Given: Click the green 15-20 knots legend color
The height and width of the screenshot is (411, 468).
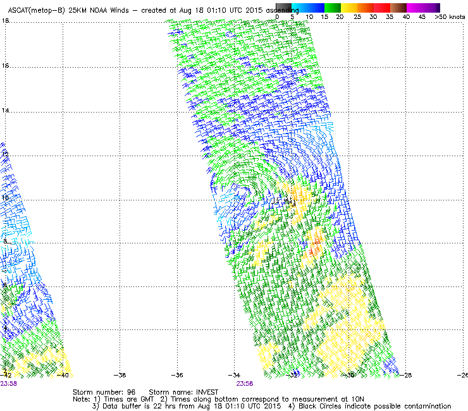Looking at the screenshot, I should coord(333,8).
